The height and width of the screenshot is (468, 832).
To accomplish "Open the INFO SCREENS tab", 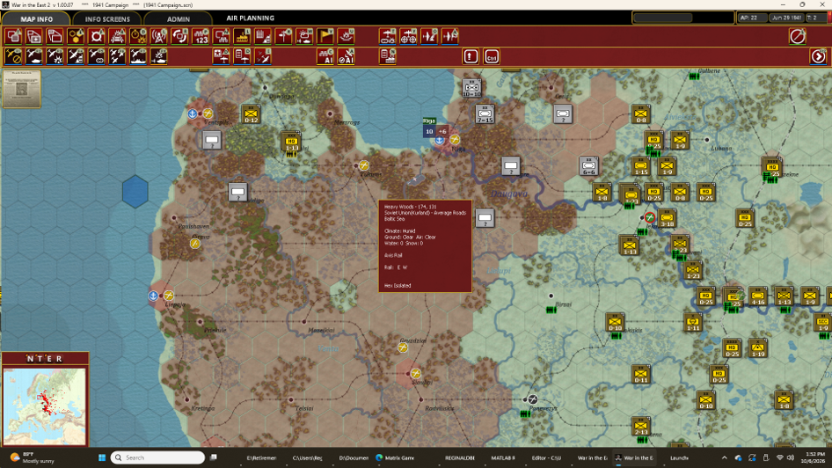I will pos(107,18).
